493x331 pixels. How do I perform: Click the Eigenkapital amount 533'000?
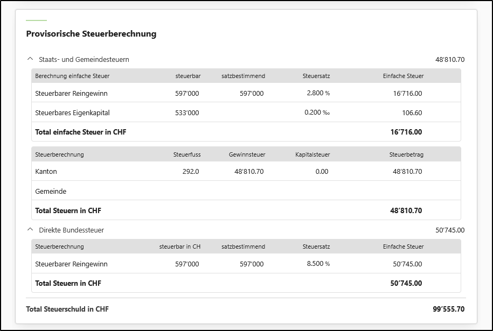tap(187, 113)
